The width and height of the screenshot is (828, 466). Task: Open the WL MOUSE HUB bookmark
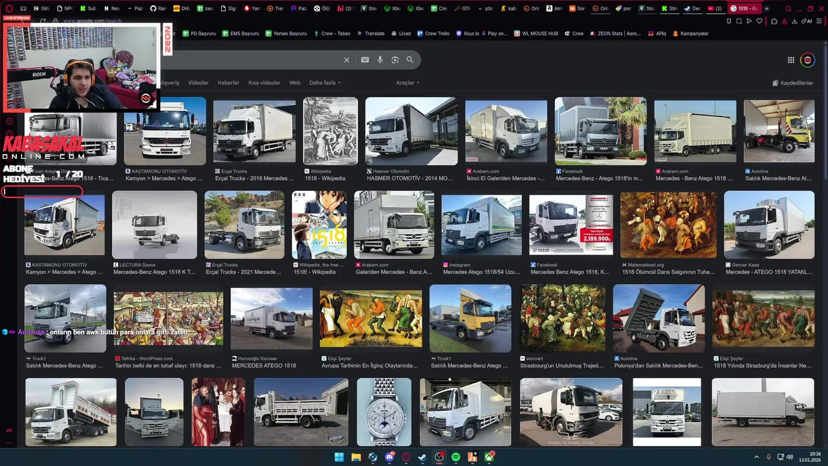point(535,33)
